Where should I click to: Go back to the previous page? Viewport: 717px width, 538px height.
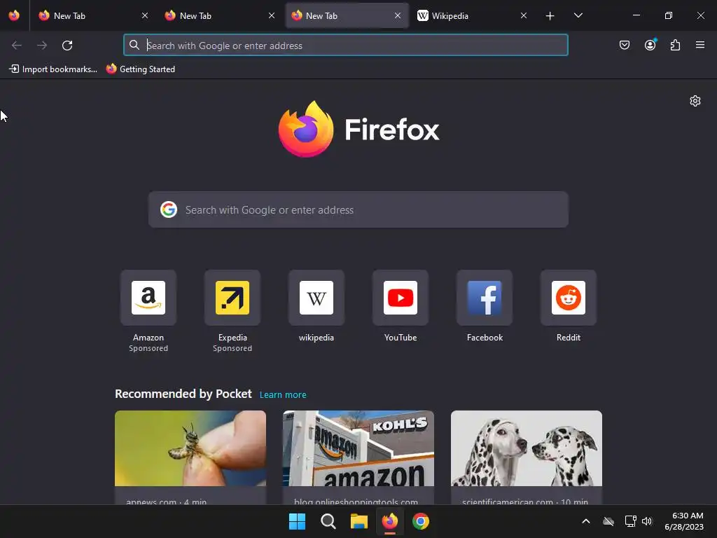click(17, 46)
